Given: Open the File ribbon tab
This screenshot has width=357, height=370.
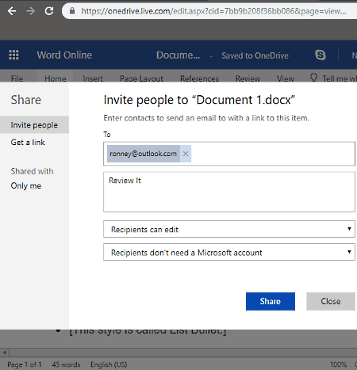Looking at the screenshot, I should pyautogui.click(x=17, y=78).
